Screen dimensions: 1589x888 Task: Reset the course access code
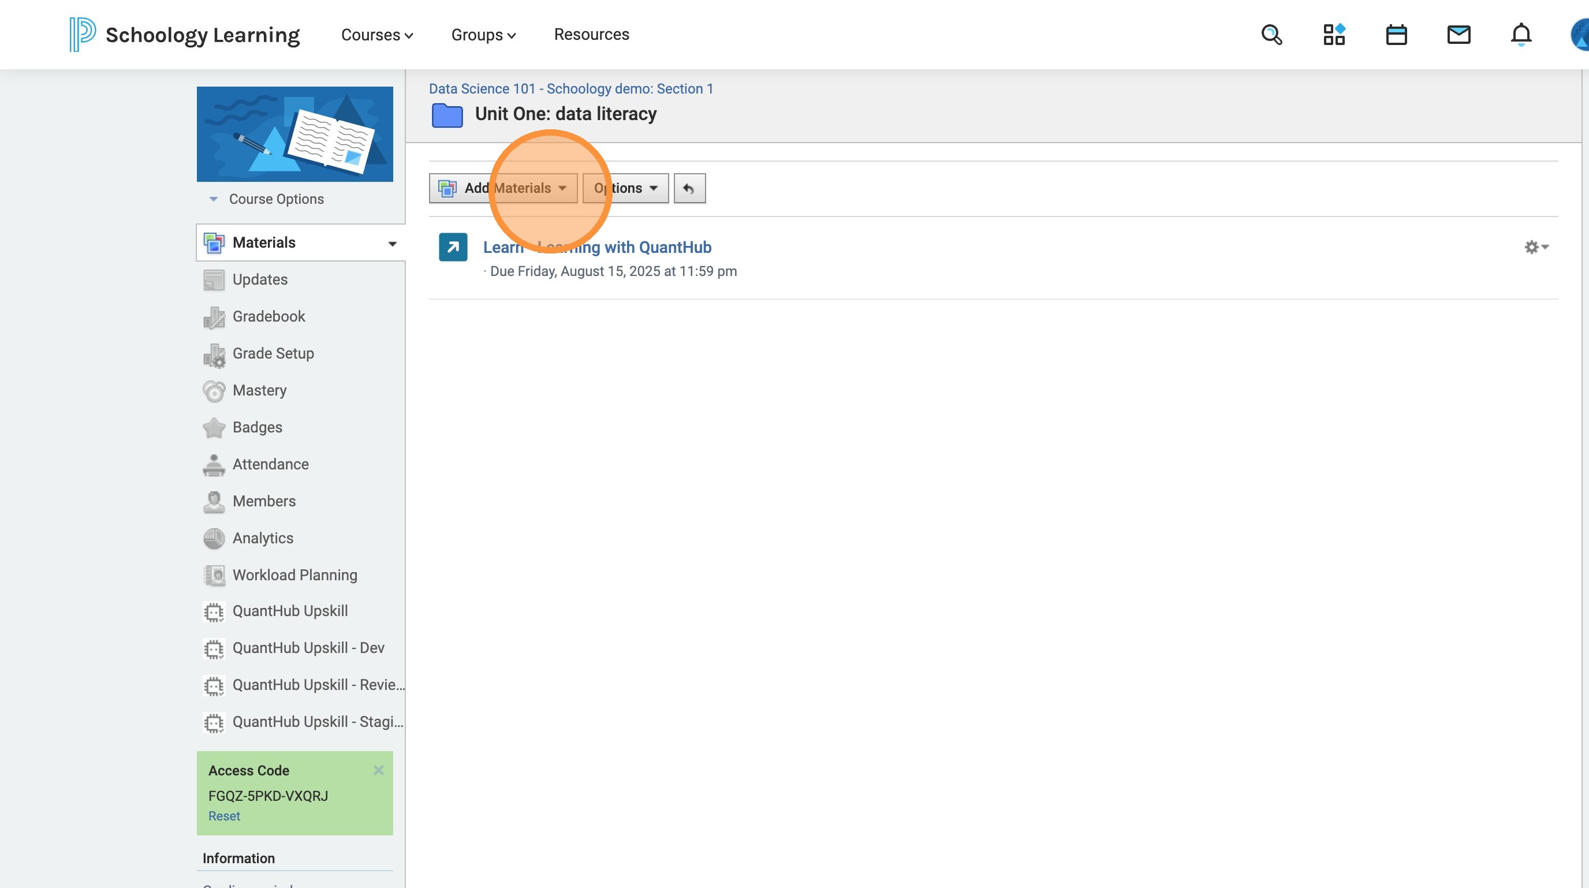[x=224, y=816]
